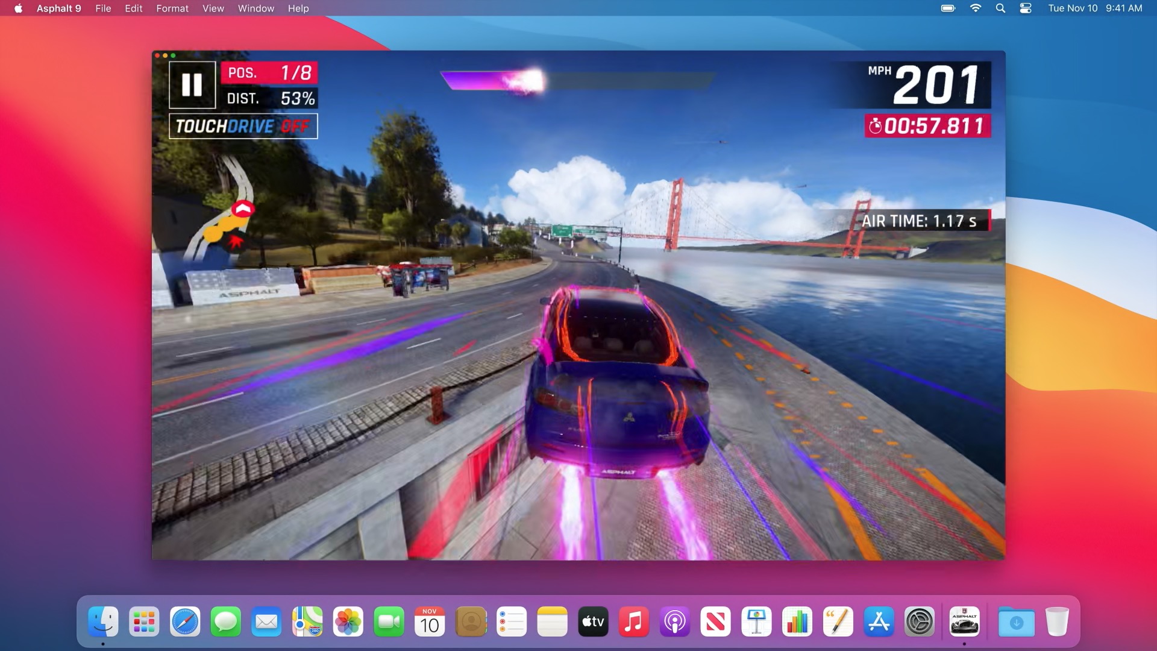Open the Asphalt 9 dock icon

964,621
